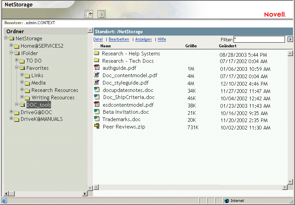This screenshot has width=295, height=205.
Task: Select the Doc_ShipCriteria.doc file name
Action: pyautogui.click(x=129, y=97)
